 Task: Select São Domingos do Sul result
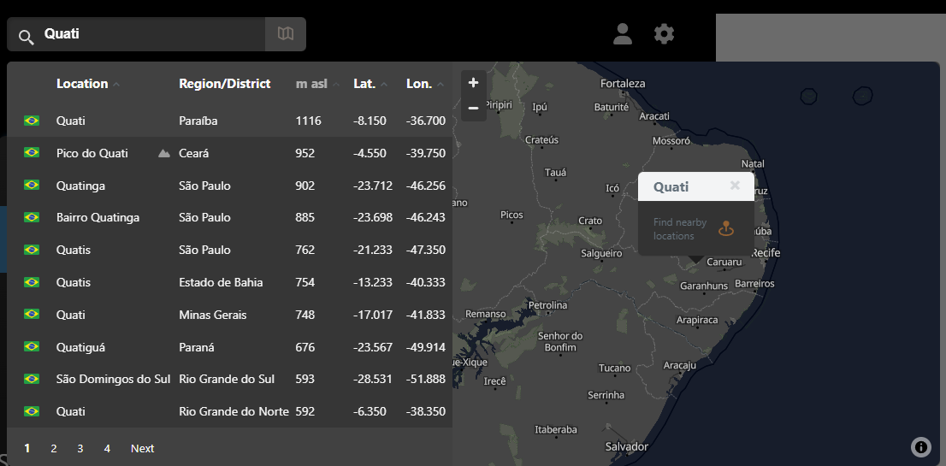[x=230, y=379]
